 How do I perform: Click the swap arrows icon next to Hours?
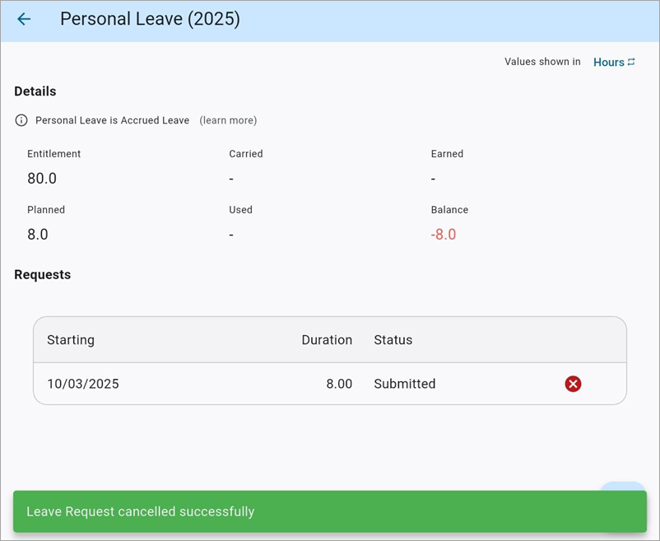pyautogui.click(x=631, y=62)
